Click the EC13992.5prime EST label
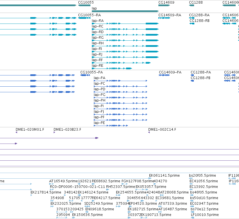Viewport: 239px width, 219px height. click(204, 187)
